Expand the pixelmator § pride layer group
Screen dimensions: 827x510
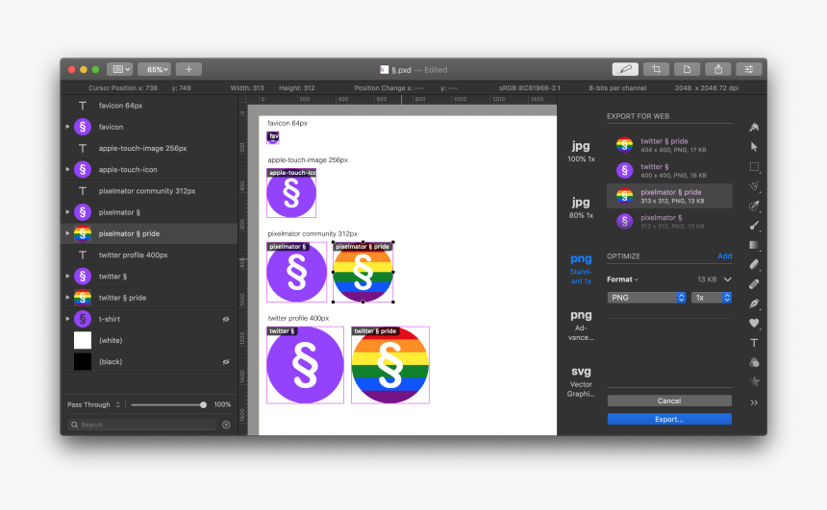[x=67, y=233]
